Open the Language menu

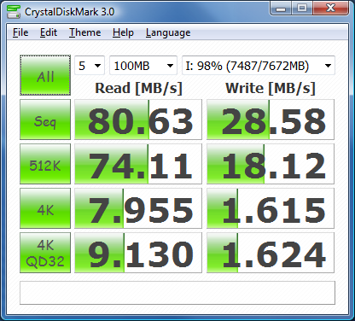tap(168, 32)
